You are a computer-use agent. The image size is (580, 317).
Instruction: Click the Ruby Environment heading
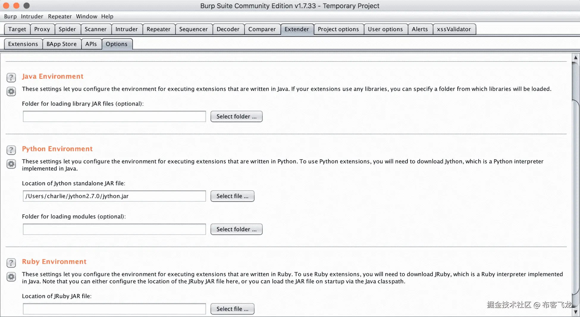coord(54,262)
